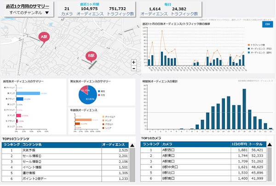276x186 pixels.
Task: Zoom in the map with plus button
Action: click(133, 62)
